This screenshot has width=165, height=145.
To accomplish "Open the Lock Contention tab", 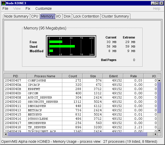I will [86, 16].
